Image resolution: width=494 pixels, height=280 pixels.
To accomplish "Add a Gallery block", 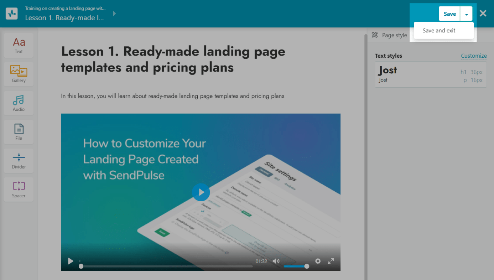I will coord(19,74).
